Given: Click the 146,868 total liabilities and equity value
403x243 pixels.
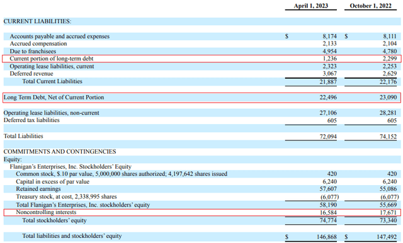Looking at the screenshot, I should pos(327,237).
